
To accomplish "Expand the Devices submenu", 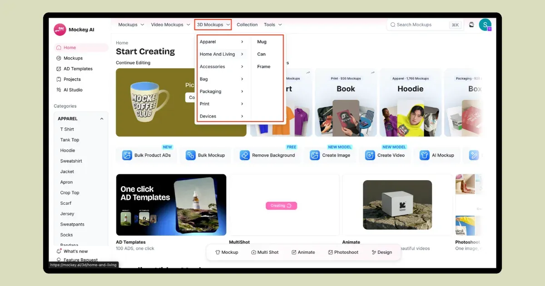I will (x=222, y=116).
